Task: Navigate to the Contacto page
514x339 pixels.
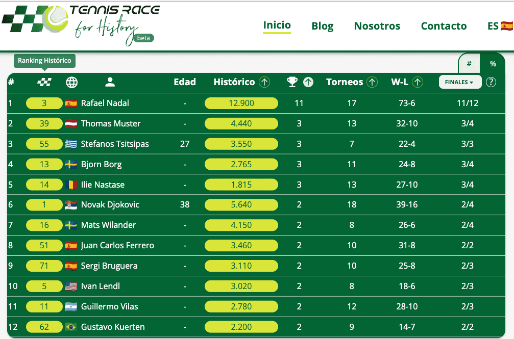Action: tap(444, 26)
